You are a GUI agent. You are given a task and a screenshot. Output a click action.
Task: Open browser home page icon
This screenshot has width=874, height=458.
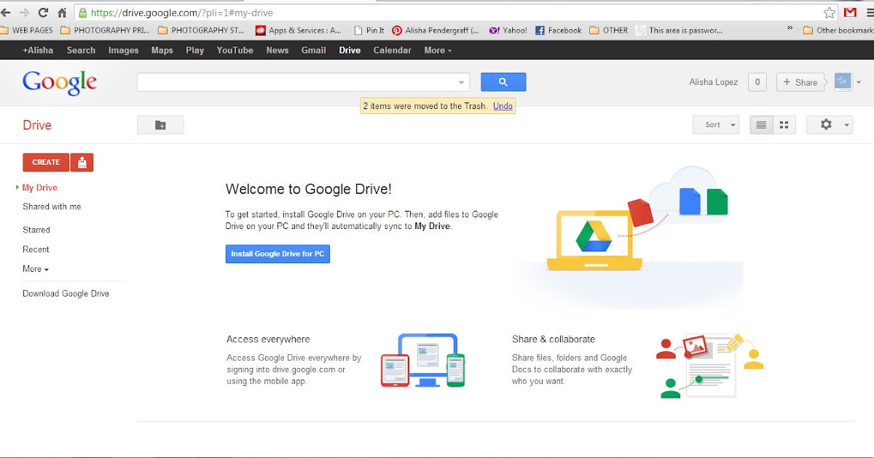point(62,12)
